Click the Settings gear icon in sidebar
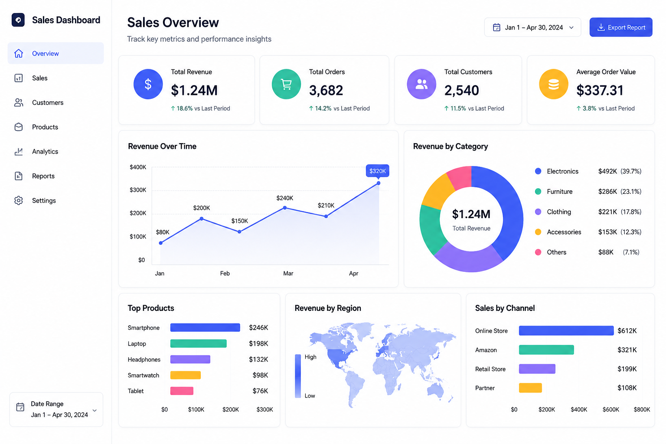666x444 pixels. tap(19, 200)
